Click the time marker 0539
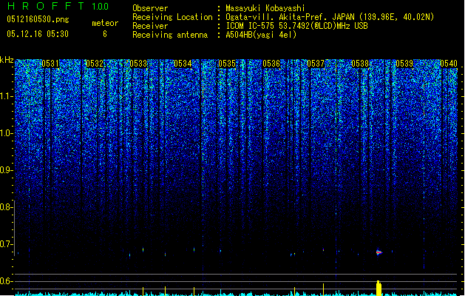 coord(404,64)
